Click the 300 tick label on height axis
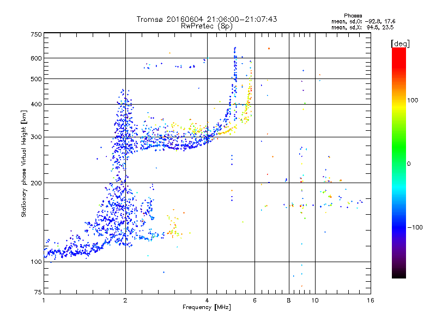The width and height of the screenshot is (436, 327). [x=36, y=137]
